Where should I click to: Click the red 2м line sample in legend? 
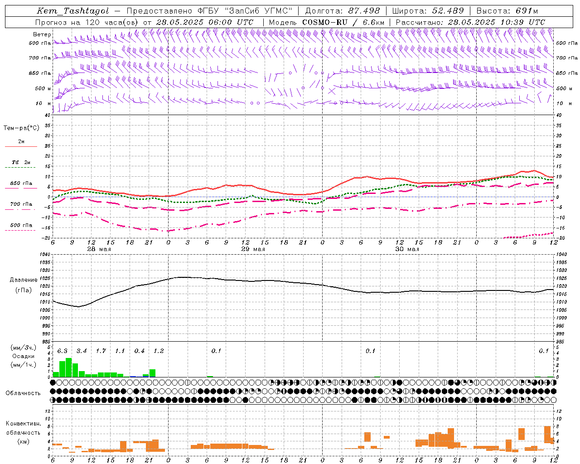21,146
